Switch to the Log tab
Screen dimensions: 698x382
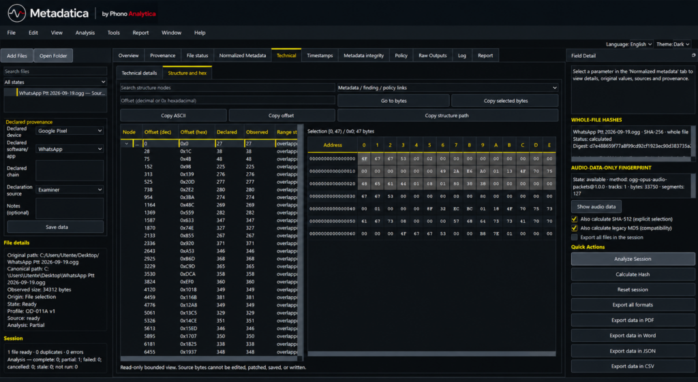[462, 56]
